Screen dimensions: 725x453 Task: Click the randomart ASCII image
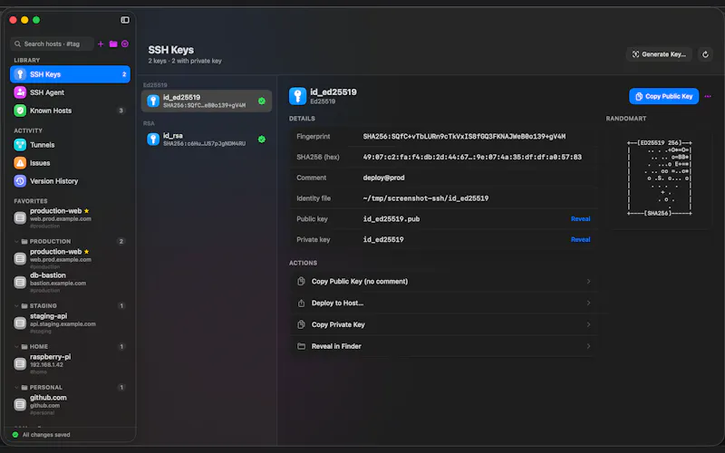pyautogui.click(x=660, y=178)
